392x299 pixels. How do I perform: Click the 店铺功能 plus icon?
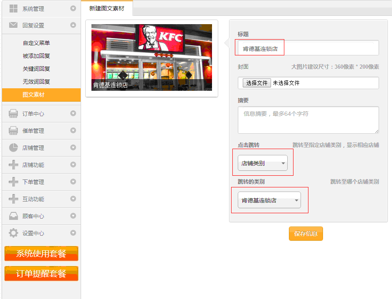pyautogui.click(x=13, y=164)
